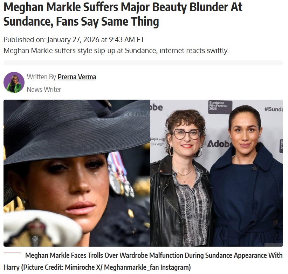Click the "News Writer" role label
The width and height of the screenshot is (288, 274).
coord(44,89)
